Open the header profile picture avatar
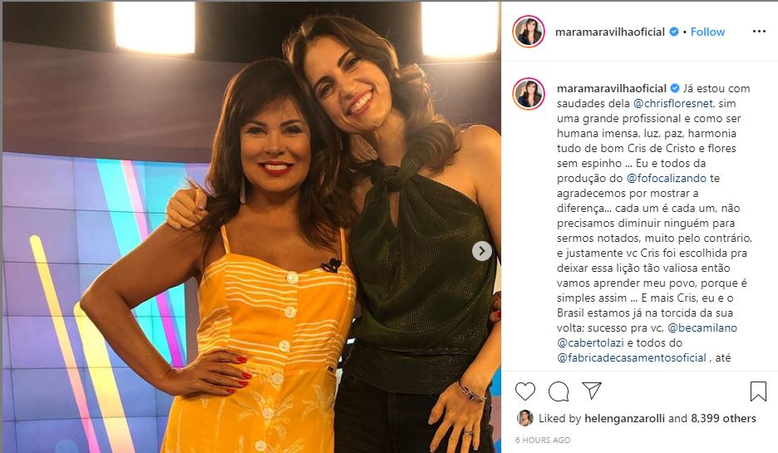778x453 pixels. (529, 32)
